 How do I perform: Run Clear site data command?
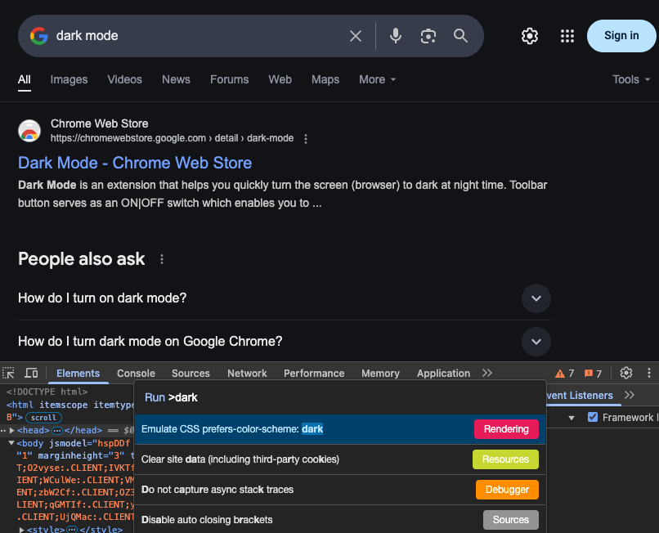pyautogui.click(x=340, y=459)
